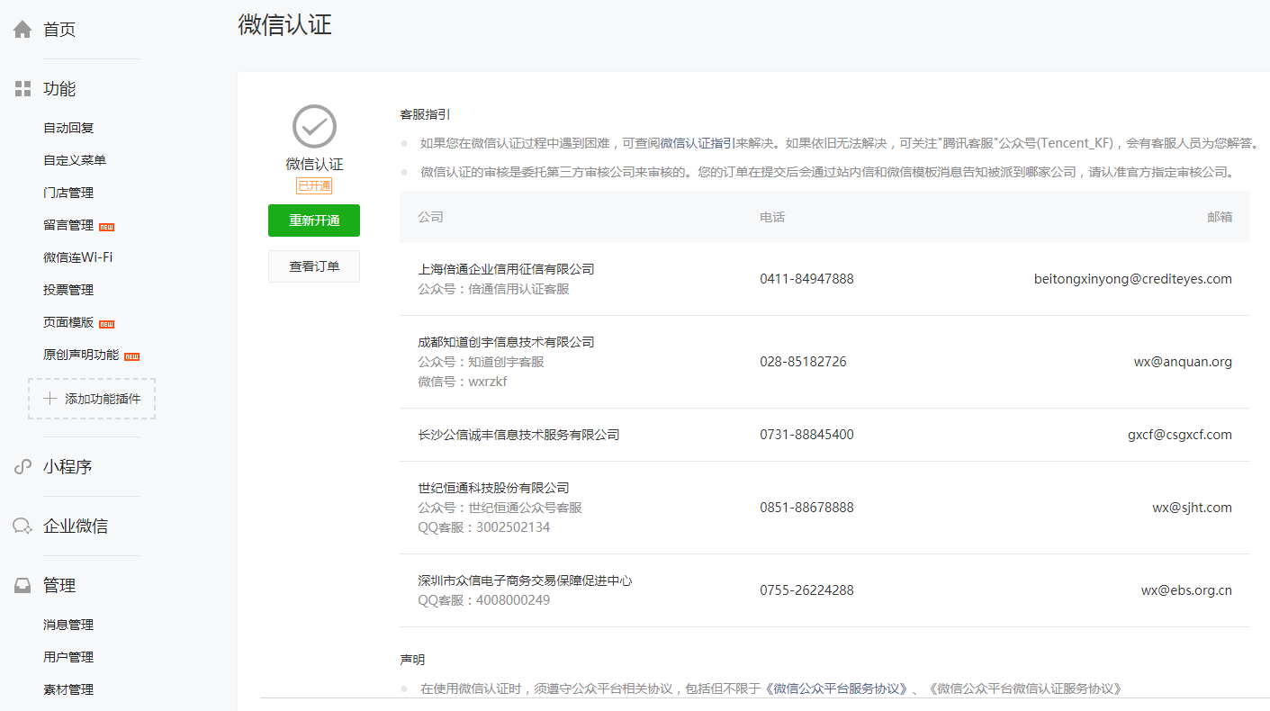The image size is (1270, 711).
Task: Select company name 世纪恒通科技股份有限公司
Action: pos(493,488)
